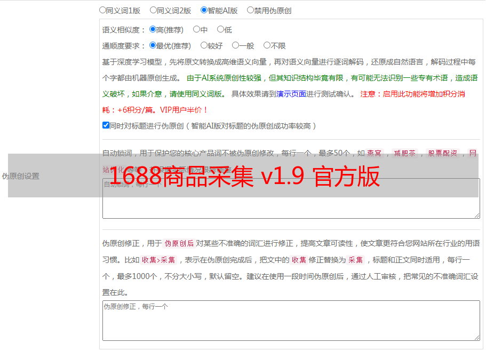This screenshot has width=486, height=351.
Task: Set 通顺度要求 to 一般
Action: tap(236, 45)
